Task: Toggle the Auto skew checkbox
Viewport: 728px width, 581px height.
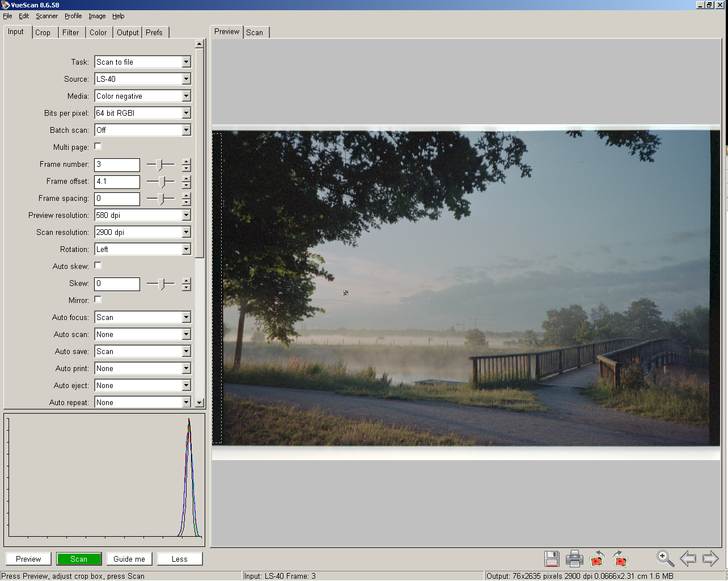Action: point(98,266)
